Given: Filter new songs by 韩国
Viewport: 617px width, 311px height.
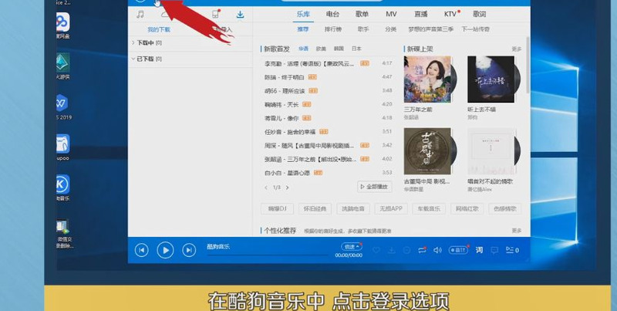Looking at the screenshot, I should pos(339,49).
